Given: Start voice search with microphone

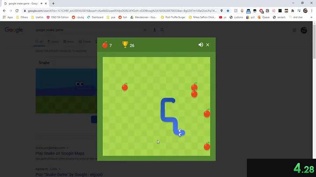Looking at the screenshot, I should click(x=154, y=30).
